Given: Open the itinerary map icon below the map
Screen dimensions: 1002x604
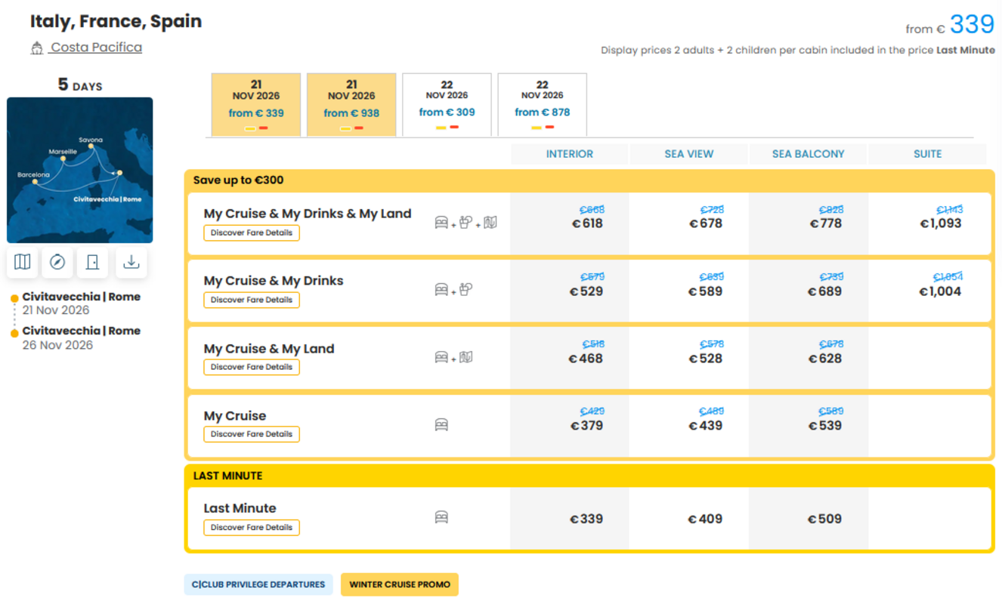Looking at the screenshot, I should (23, 262).
